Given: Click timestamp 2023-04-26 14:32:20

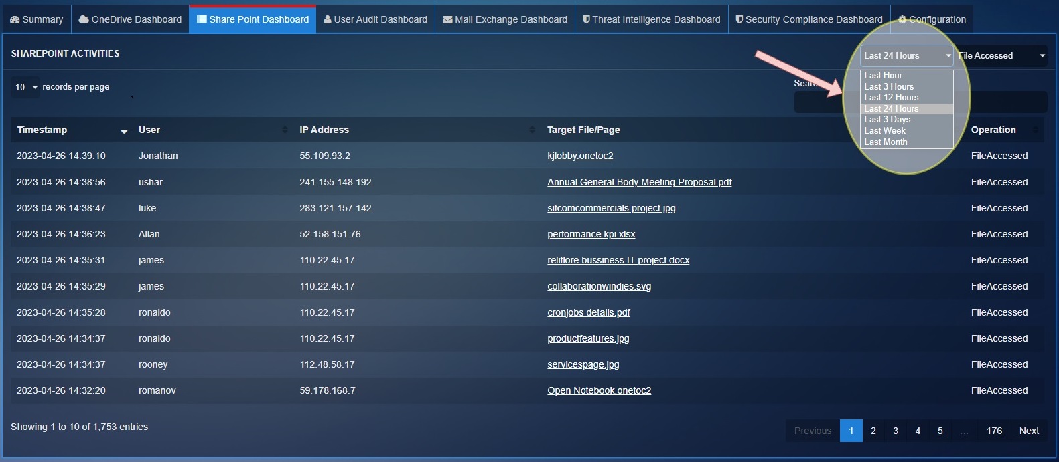Looking at the screenshot, I should (61, 390).
